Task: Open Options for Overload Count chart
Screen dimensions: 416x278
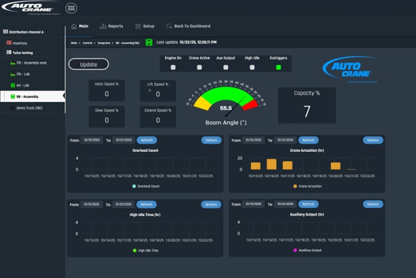Action: [x=211, y=140]
